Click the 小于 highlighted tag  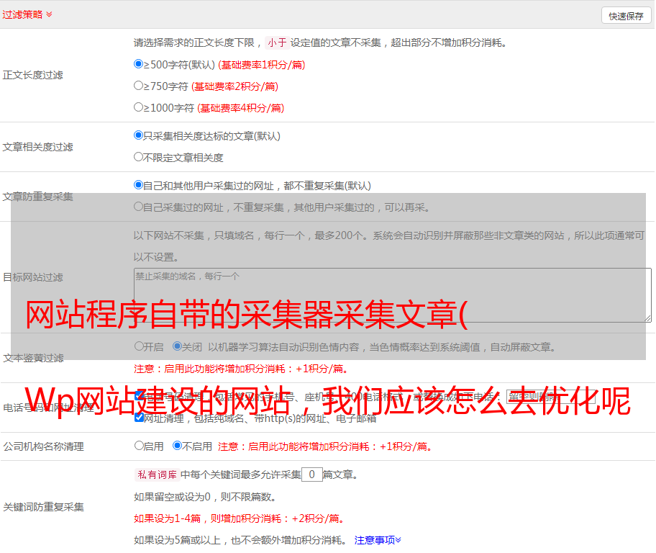coord(278,42)
